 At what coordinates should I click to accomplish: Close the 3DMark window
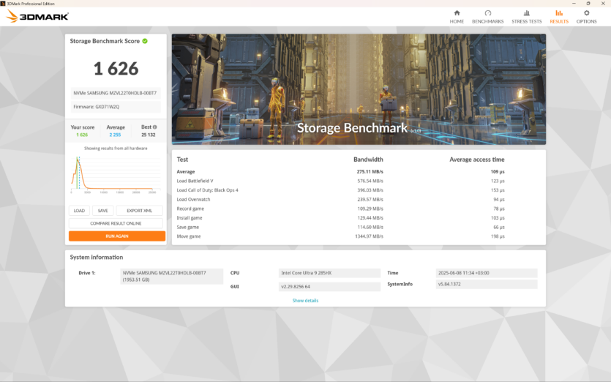click(x=603, y=4)
